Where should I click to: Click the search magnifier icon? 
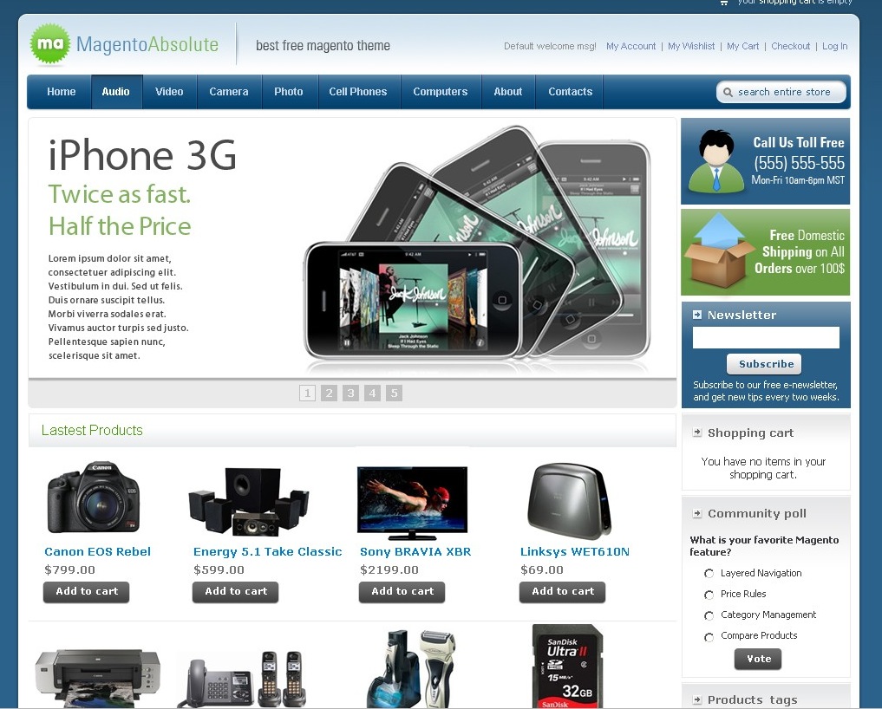pos(728,92)
